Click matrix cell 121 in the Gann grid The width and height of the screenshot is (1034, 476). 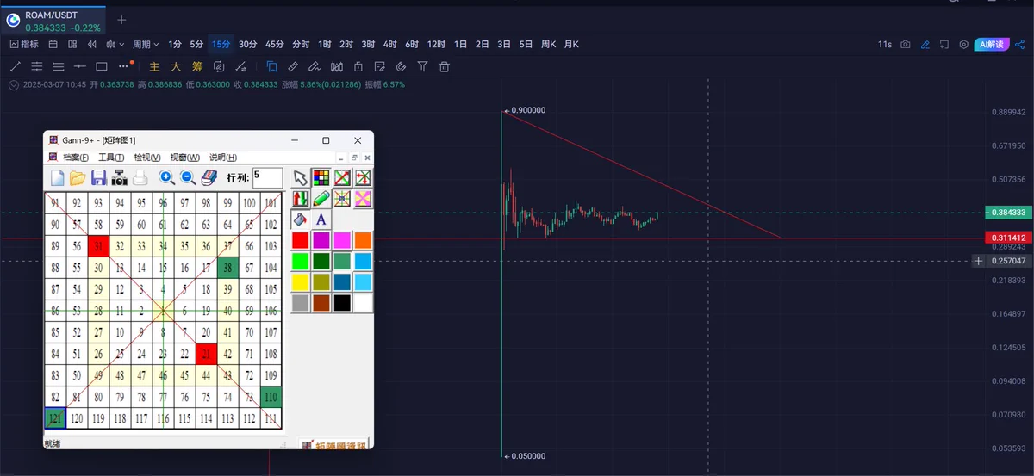55,417
